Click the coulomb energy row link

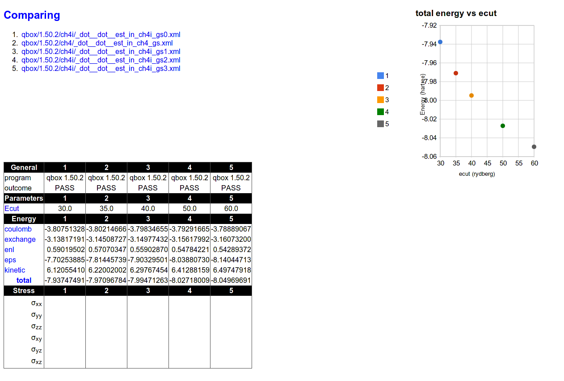18,229
